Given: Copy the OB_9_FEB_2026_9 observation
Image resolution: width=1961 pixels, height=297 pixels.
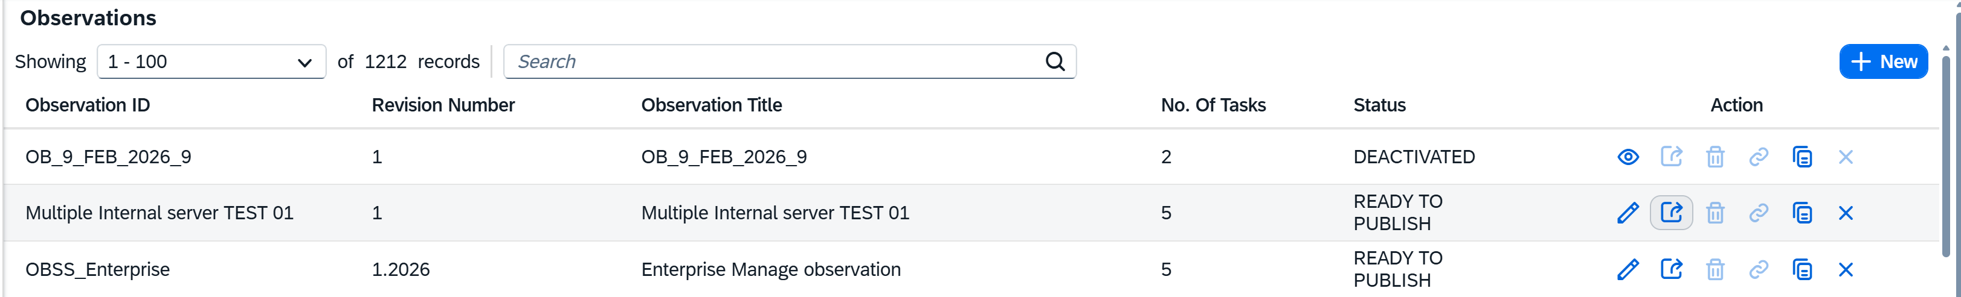Looking at the screenshot, I should coord(1802,157).
